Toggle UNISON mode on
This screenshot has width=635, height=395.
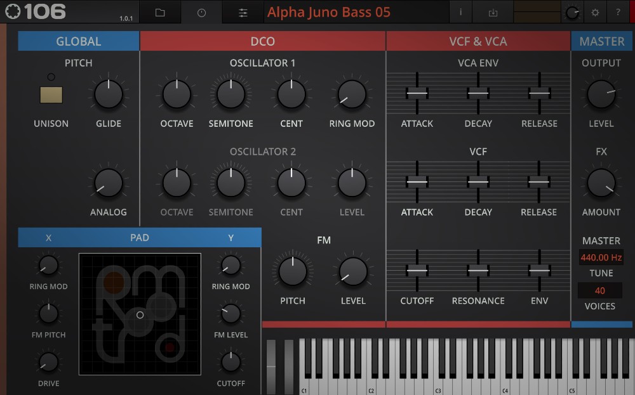(51, 95)
